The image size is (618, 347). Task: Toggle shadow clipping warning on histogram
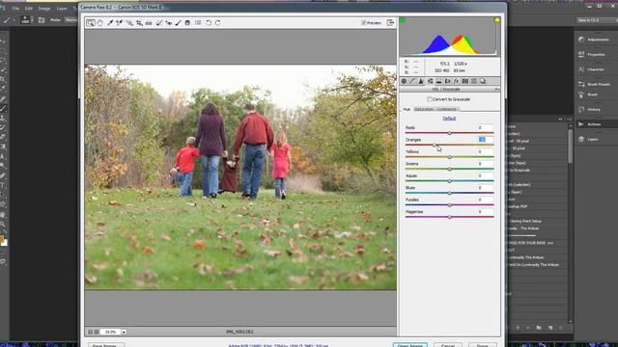(403, 20)
